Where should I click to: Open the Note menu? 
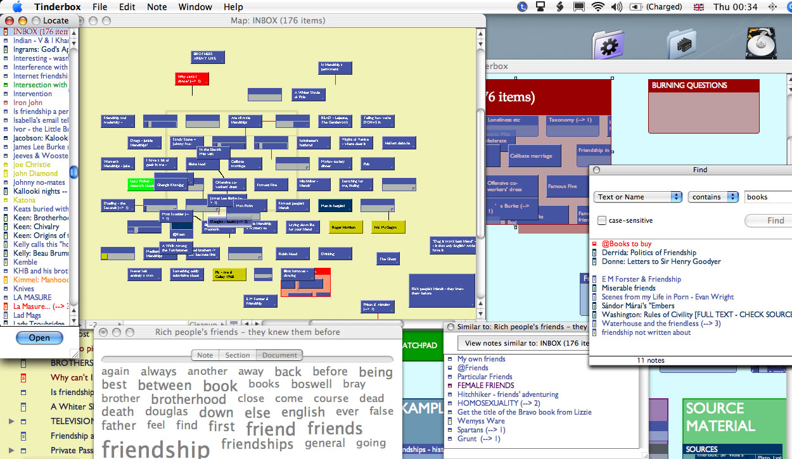(x=157, y=7)
